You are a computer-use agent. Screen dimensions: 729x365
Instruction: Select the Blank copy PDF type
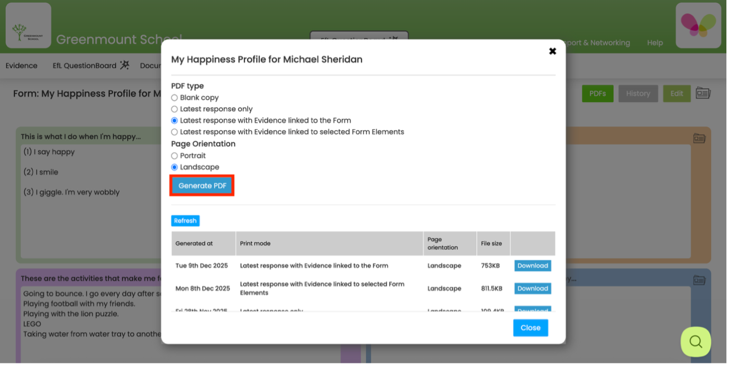(x=175, y=97)
